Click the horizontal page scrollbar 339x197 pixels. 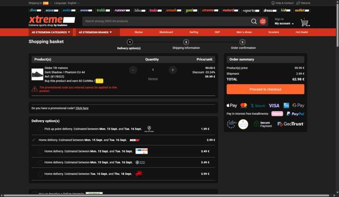tap(167, 195)
